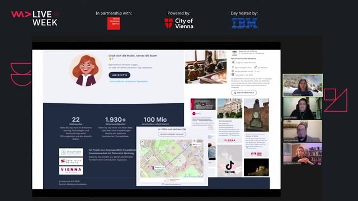Click the pink VIENNA label under palace card
Viewport: 358px width, 201px height.
coord(230,140)
